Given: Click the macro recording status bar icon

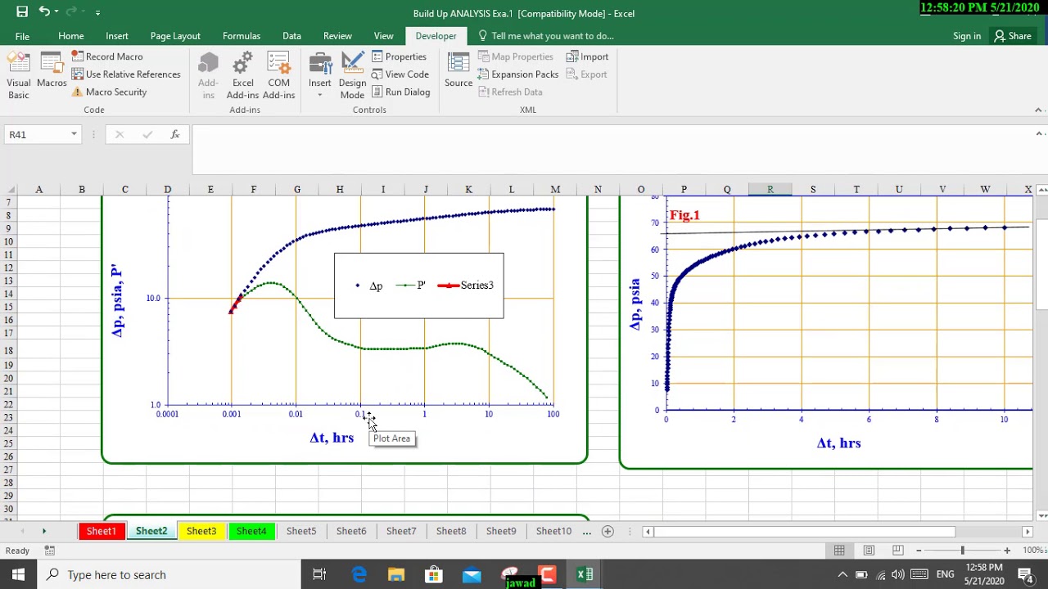Looking at the screenshot, I should pyautogui.click(x=49, y=551).
